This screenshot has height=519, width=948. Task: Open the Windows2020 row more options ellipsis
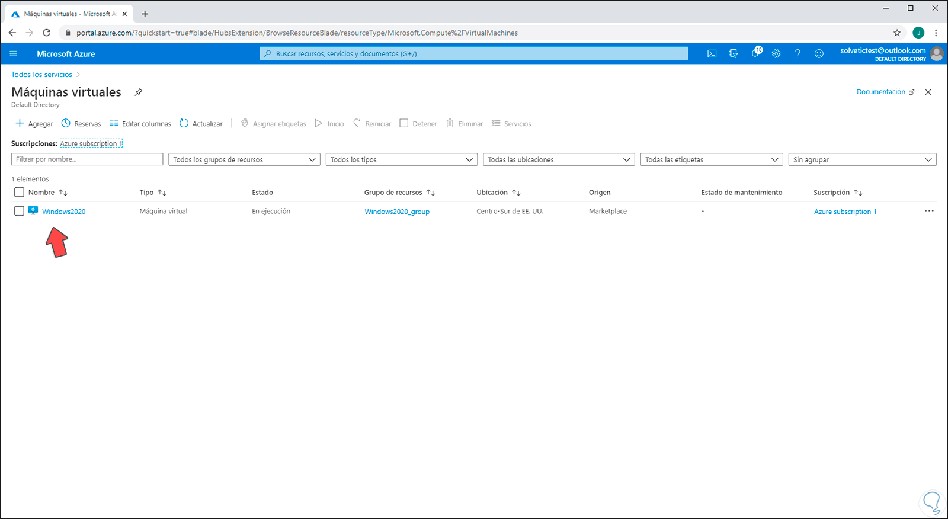tap(929, 211)
